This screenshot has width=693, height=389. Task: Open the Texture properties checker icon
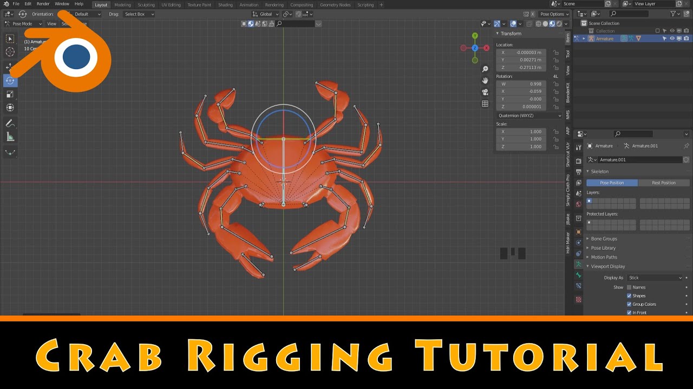(578, 299)
